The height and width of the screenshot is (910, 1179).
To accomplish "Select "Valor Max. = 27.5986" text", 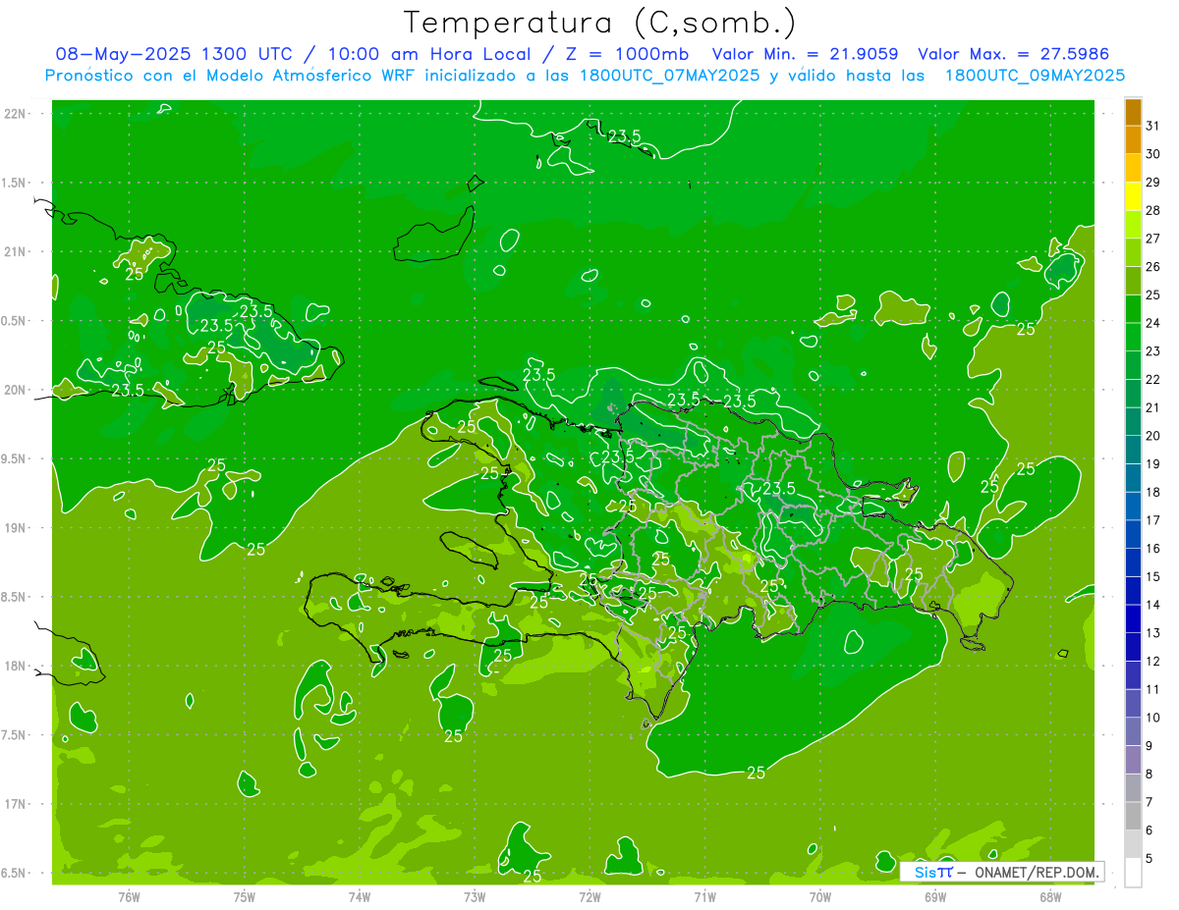I will [x=1016, y=54].
